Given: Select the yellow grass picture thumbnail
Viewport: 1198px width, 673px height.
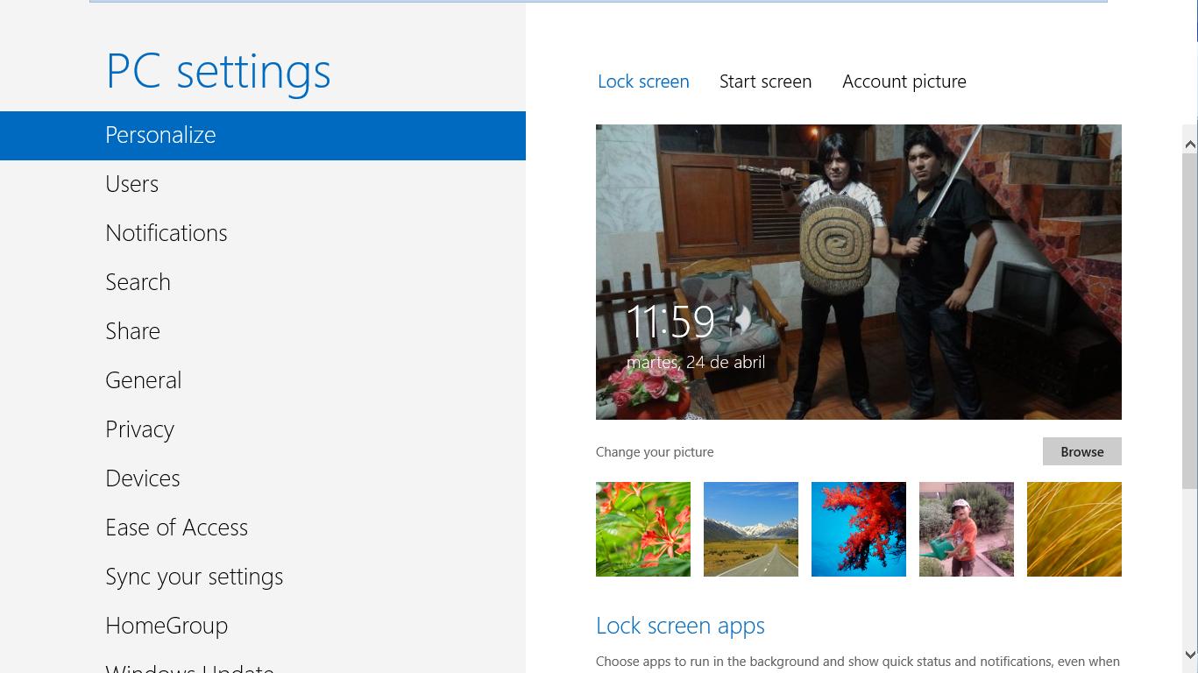Looking at the screenshot, I should tap(1074, 529).
